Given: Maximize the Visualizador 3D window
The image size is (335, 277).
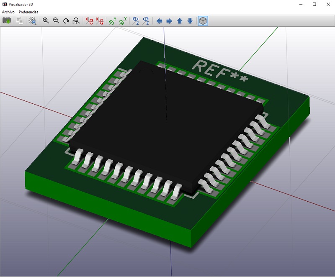Looking at the screenshot, I should [x=314, y=4].
